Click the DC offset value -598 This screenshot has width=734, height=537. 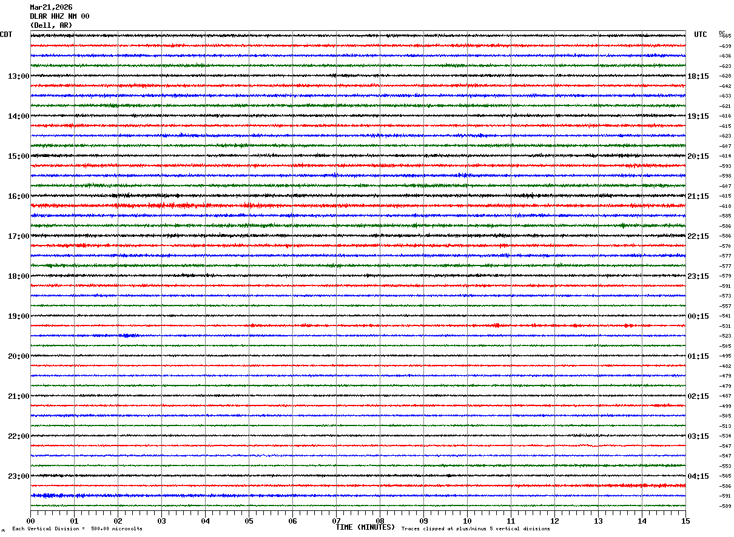click(x=725, y=176)
